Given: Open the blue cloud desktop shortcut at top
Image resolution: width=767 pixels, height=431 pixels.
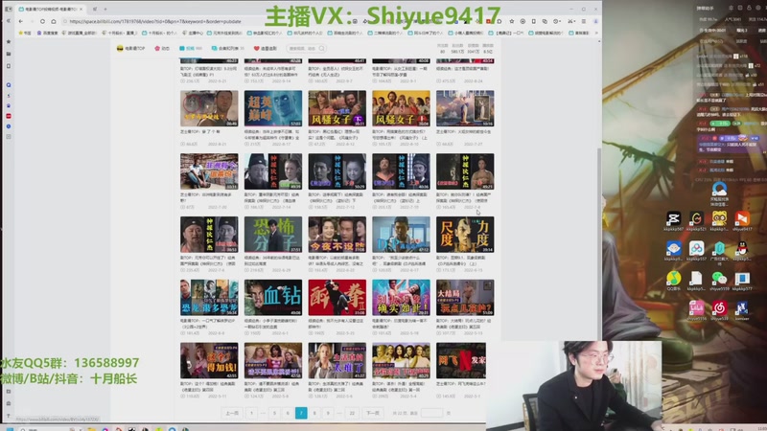Looking at the screenshot, I should [x=719, y=189].
